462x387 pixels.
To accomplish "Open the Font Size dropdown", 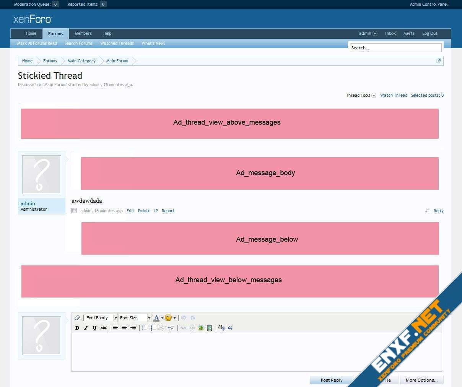I will tap(135, 318).
